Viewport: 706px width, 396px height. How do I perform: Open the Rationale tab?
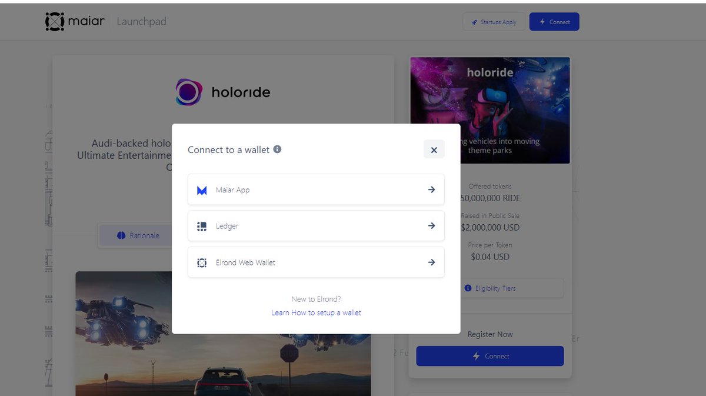click(138, 235)
